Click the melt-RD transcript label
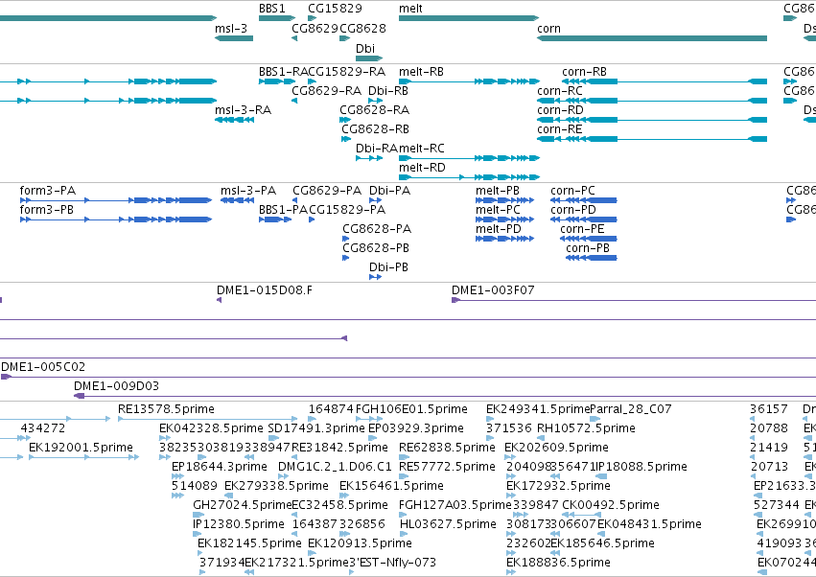 tap(422, 168)
